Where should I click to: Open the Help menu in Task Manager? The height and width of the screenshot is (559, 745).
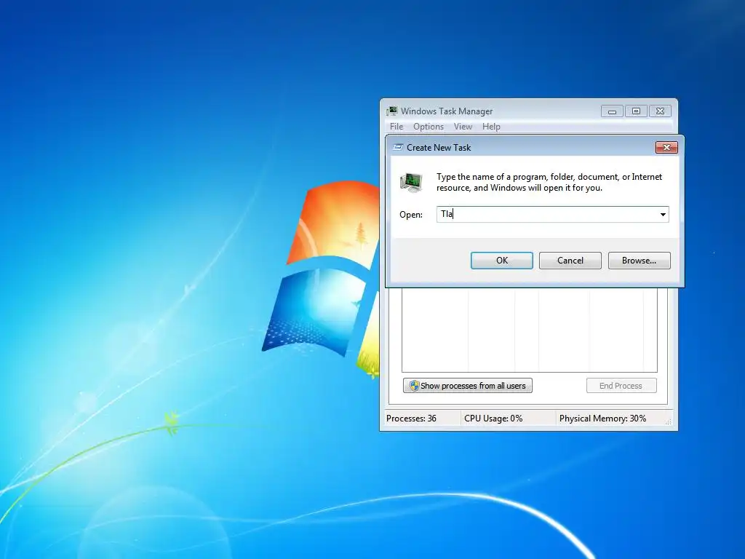[491, 127]
